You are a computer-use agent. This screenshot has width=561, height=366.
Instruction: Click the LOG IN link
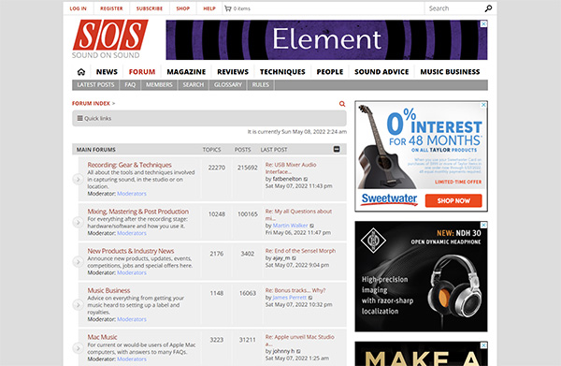pos(78,8)
